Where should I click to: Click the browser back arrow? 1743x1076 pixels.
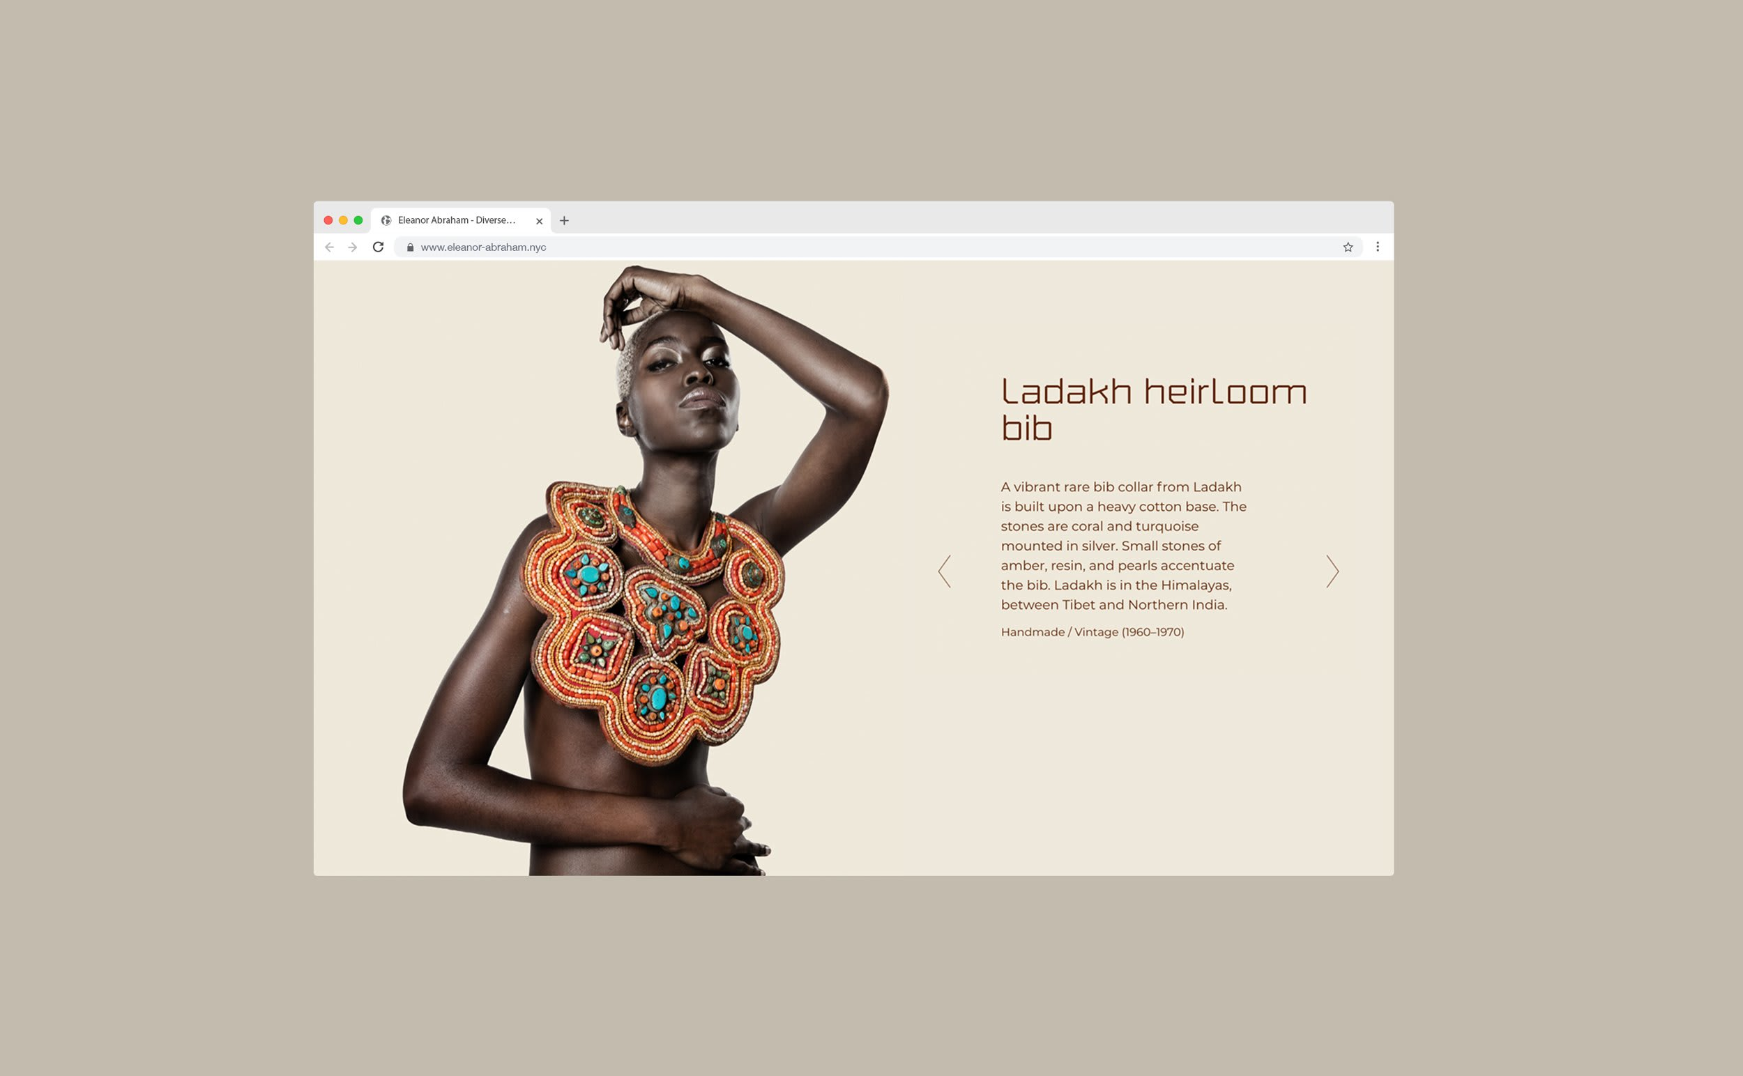[329, 247]
